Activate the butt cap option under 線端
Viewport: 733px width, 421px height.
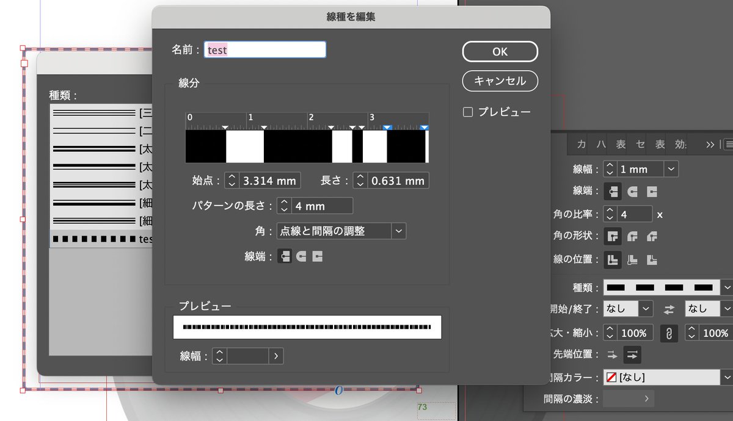click(284, 256)
